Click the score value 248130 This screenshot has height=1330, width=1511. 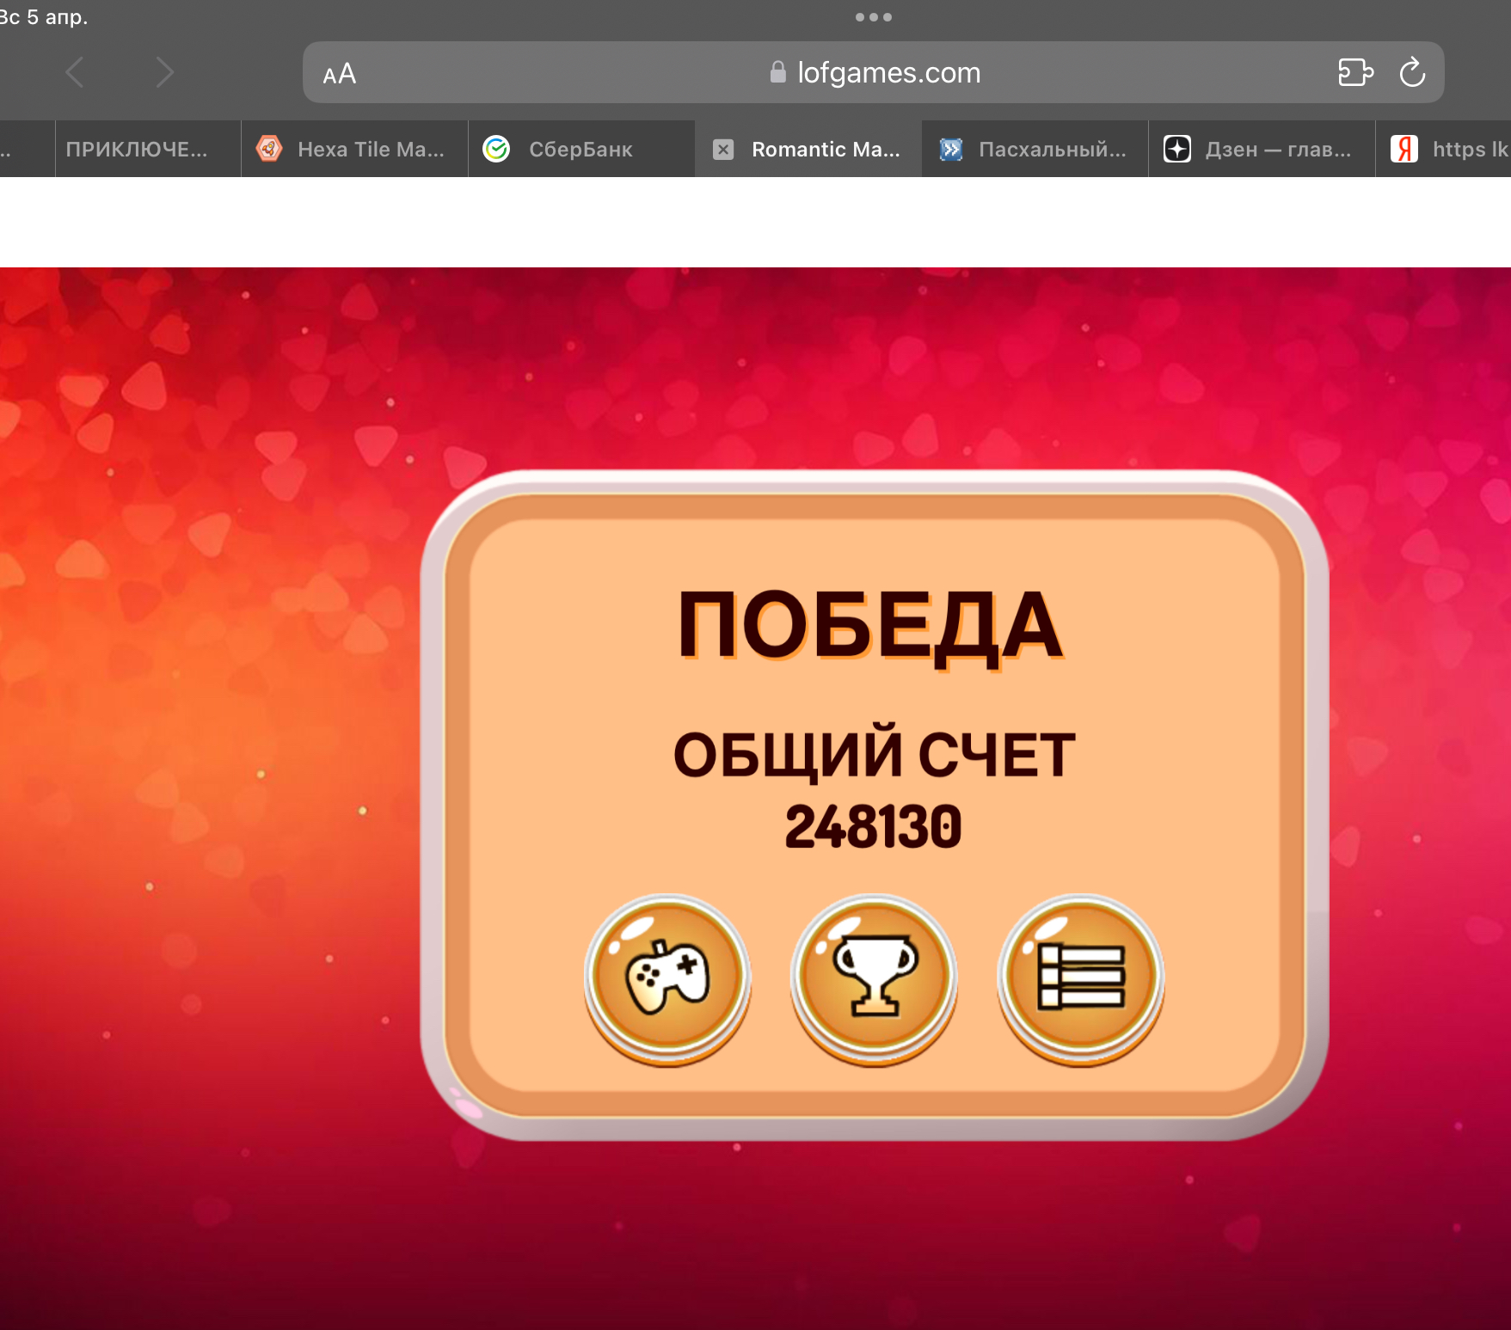coord(873,827)
